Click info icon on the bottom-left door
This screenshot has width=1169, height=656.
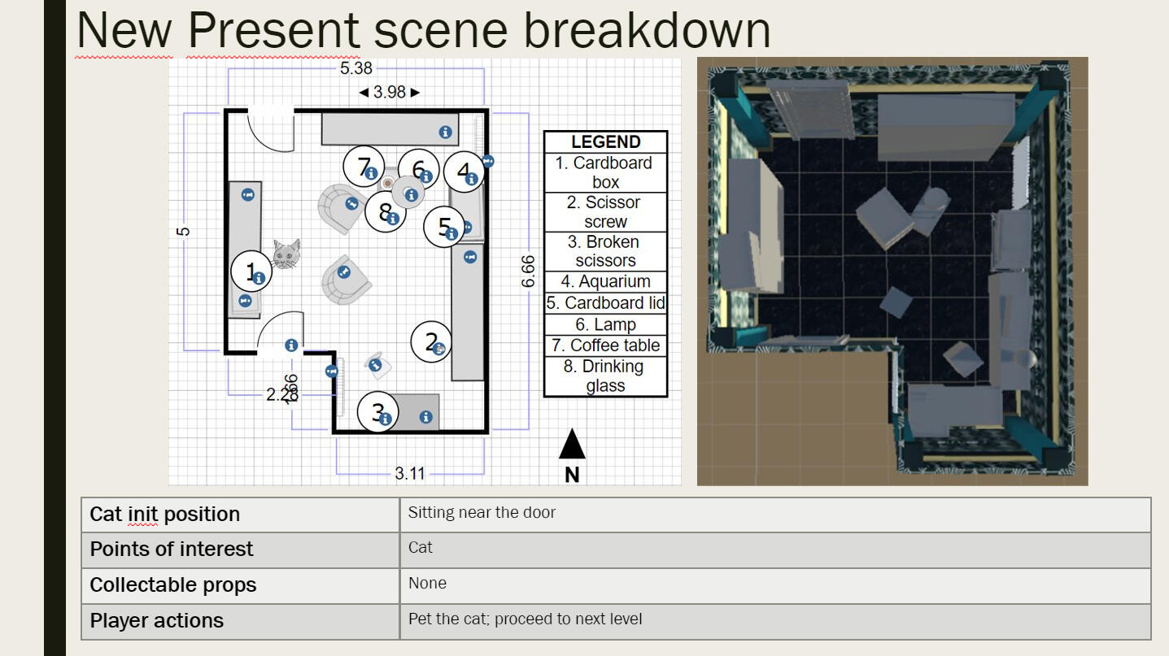point(290,345)
